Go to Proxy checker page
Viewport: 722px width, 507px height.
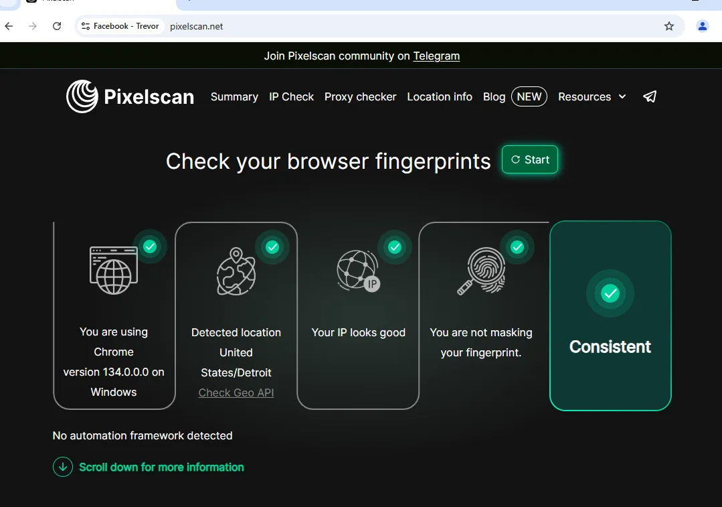360,97
